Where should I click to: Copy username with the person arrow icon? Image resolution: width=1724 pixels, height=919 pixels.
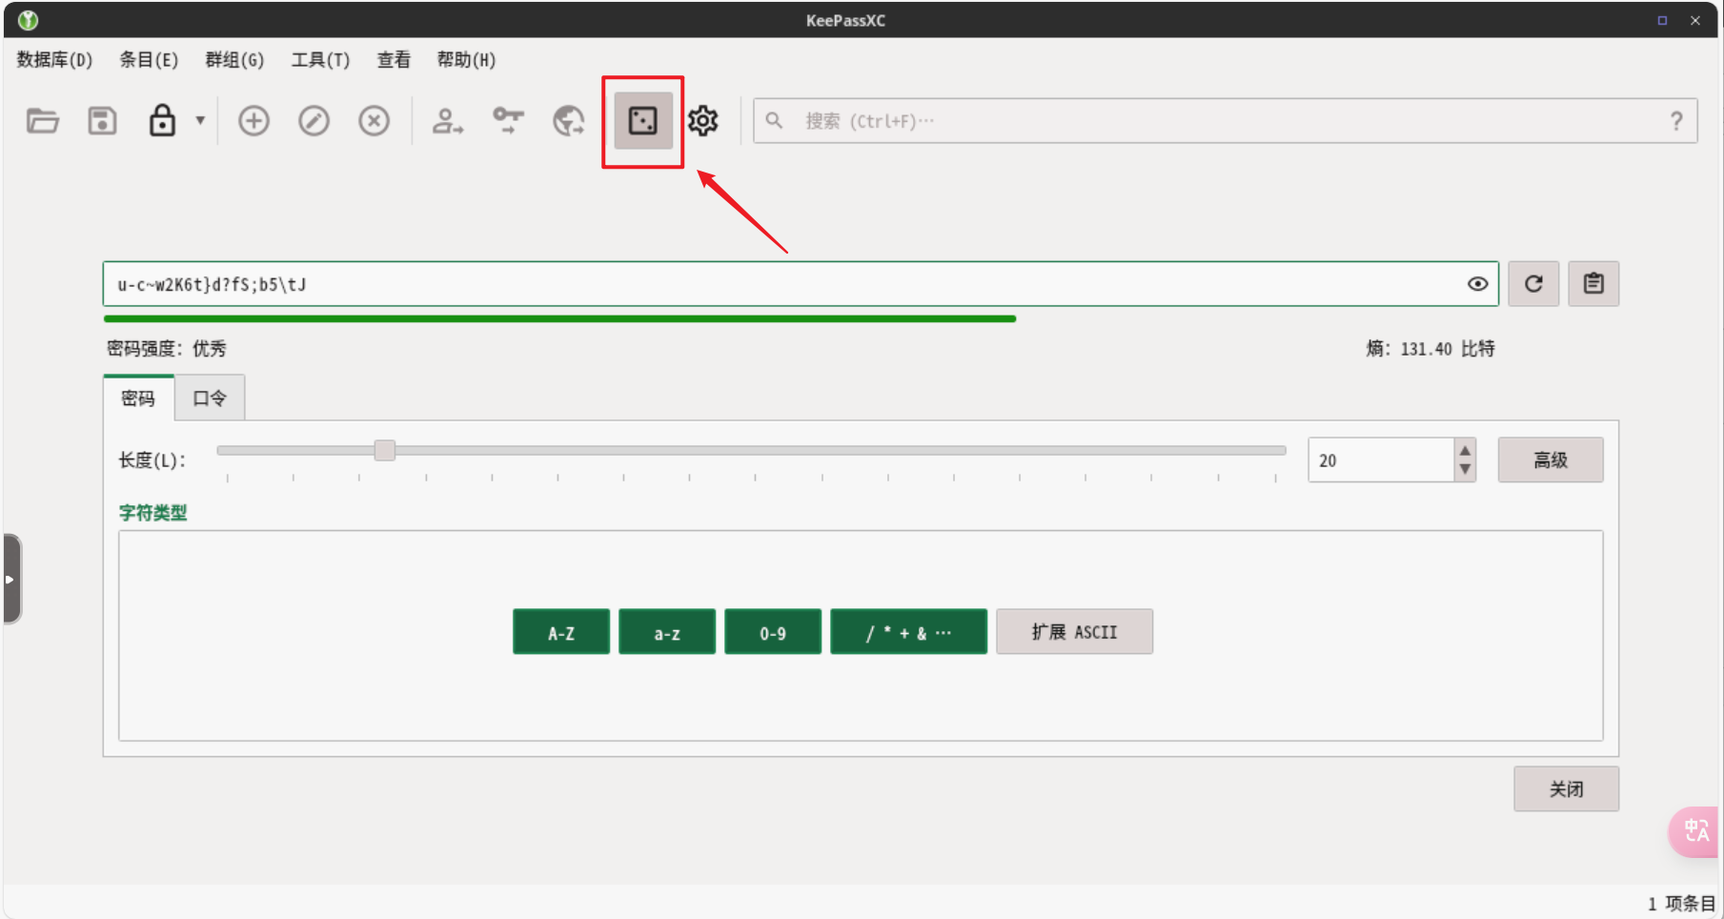click(x=447, y=121)
